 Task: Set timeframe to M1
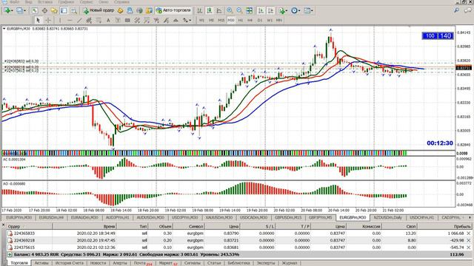pyautogui.click(x=201, y=20)
